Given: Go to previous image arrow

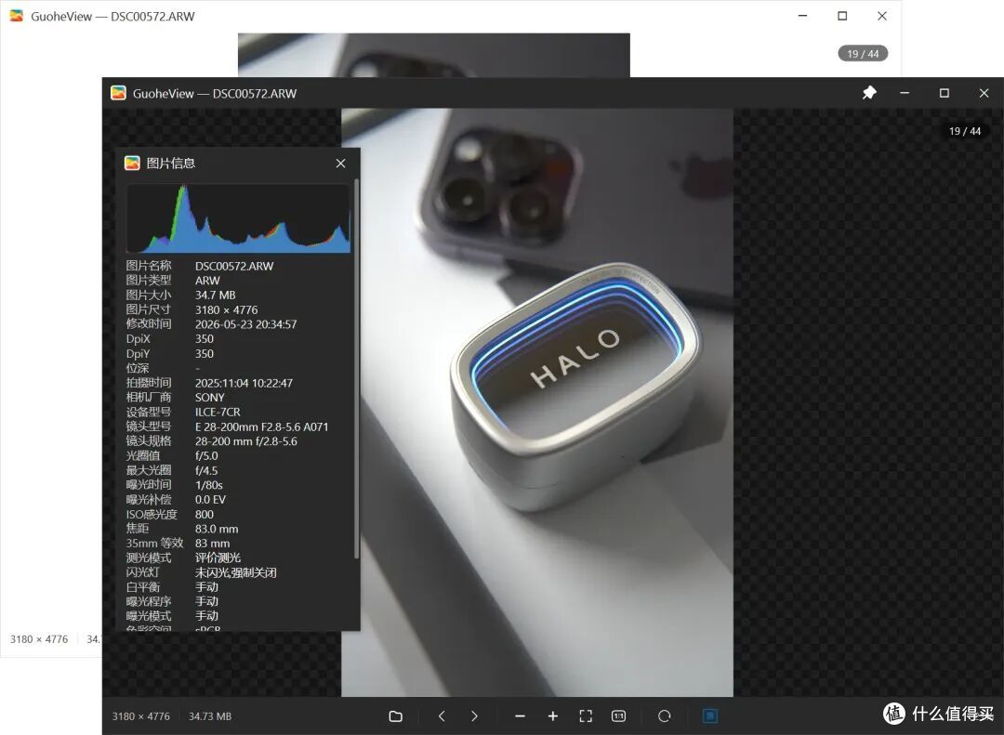Looking at the screenshot, I should pyautogui.click(x=442, y=715).
